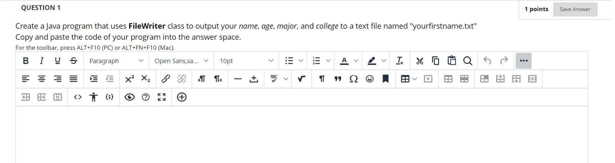
Task: Open the table options dropdown arrow
Action: tap(414, 79)
